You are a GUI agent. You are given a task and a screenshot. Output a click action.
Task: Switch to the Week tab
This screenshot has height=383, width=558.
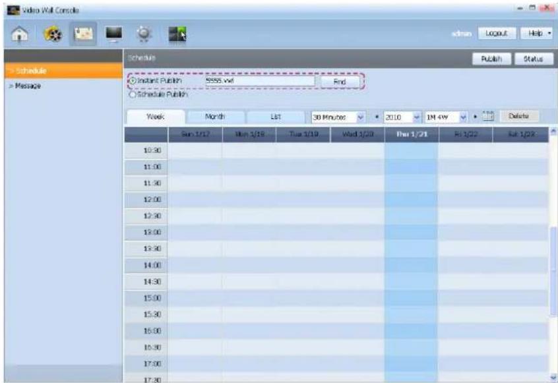coord(156,117)
